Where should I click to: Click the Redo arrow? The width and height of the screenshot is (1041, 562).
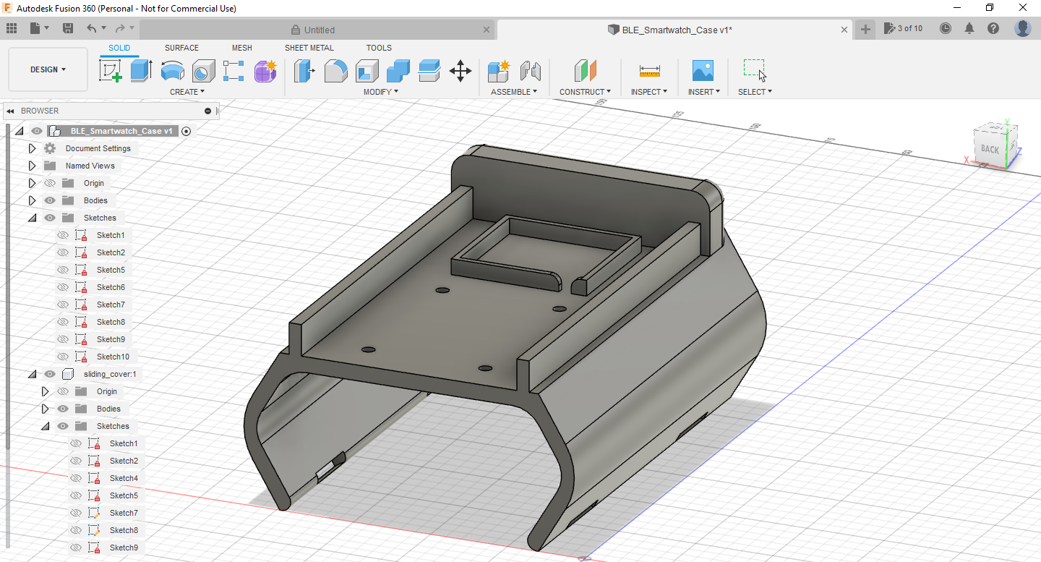(119, 28)
